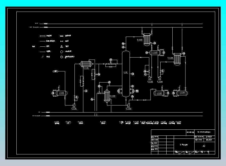The height and width of the screenshot is (166, 226).
Task: Select the plain circle instrument legend symbol
Action: [62, 51]
